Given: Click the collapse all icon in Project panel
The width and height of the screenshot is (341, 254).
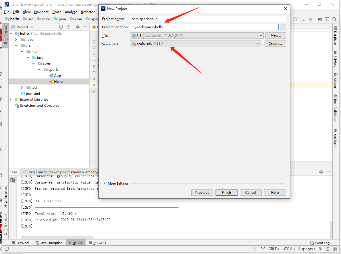Looking at the screenshot, I should coord(68,27).
